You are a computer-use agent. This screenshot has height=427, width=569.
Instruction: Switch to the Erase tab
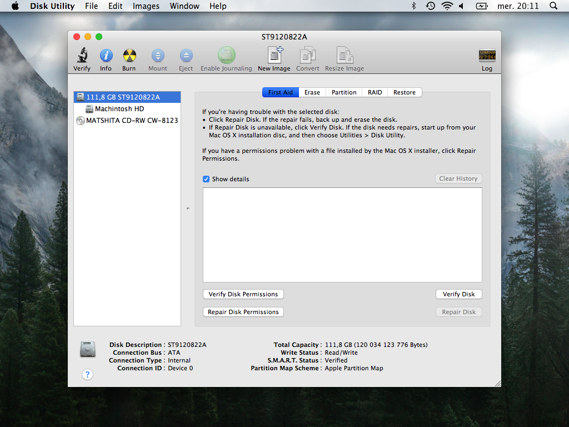point(312,92)
